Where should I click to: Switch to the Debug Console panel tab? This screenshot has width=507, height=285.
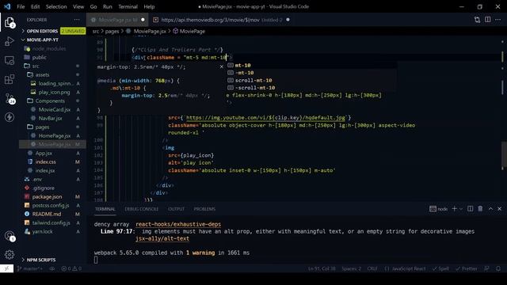[x=141, y=209]
